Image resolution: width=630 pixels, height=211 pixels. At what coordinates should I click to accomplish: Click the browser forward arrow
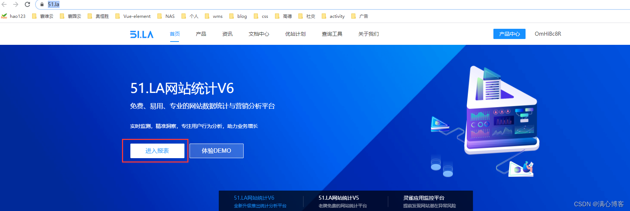point(16,4)
